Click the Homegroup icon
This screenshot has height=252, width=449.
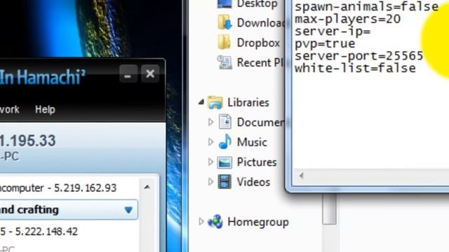215,221
